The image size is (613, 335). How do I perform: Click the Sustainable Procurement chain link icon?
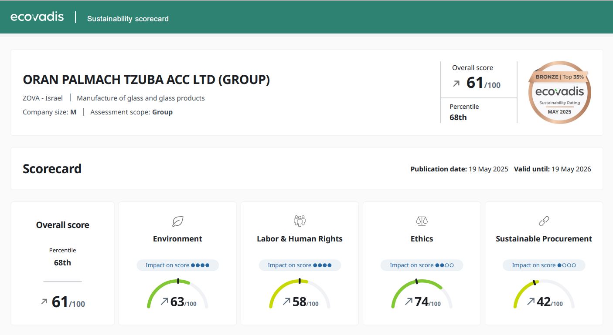(544, 221)
